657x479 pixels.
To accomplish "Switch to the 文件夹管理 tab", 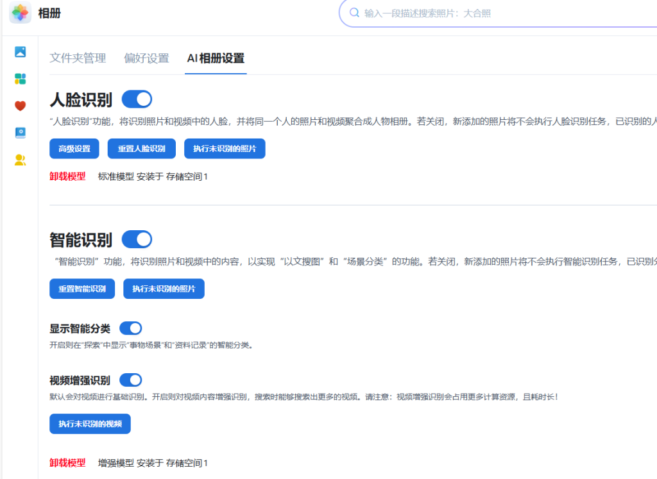I will point(78,58).
